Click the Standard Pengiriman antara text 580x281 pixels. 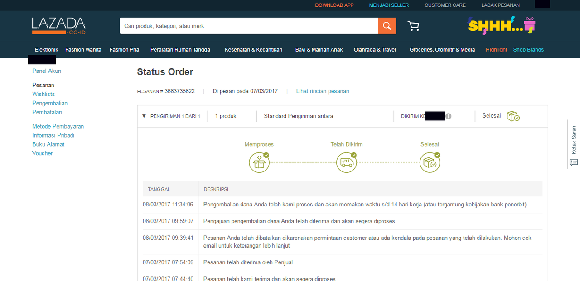point(299,116)
